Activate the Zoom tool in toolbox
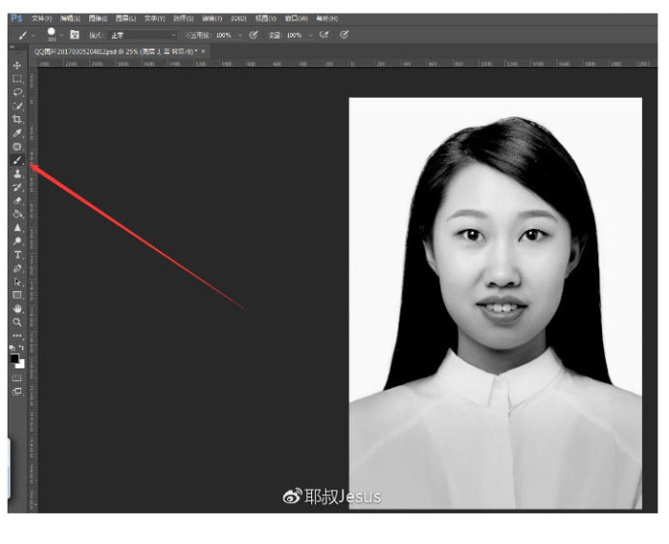 [17, 321]
